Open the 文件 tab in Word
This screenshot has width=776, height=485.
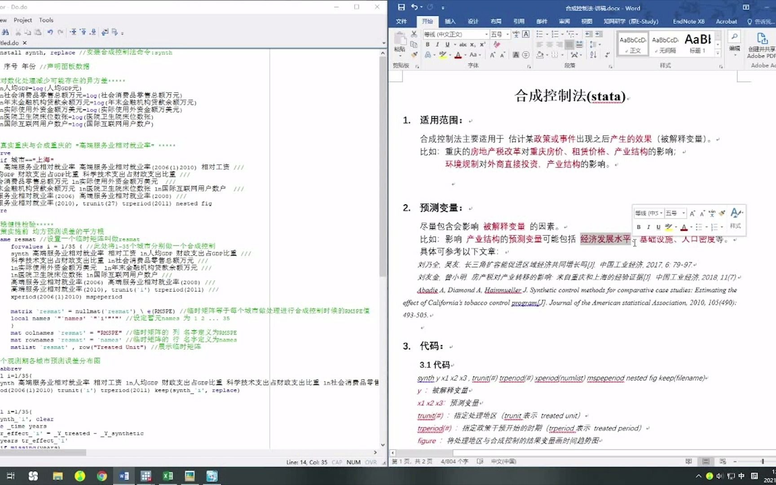pyautogui.click(x=401, y=21)
